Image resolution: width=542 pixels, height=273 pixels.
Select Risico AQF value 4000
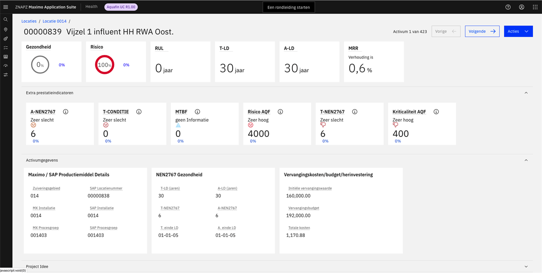(259, 134)
